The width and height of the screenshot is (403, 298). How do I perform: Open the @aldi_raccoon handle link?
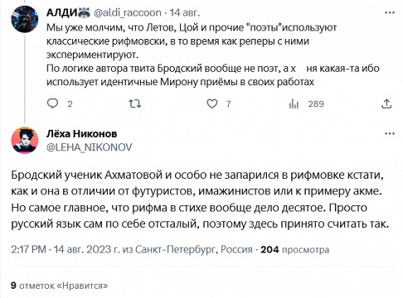pos(128,12)
